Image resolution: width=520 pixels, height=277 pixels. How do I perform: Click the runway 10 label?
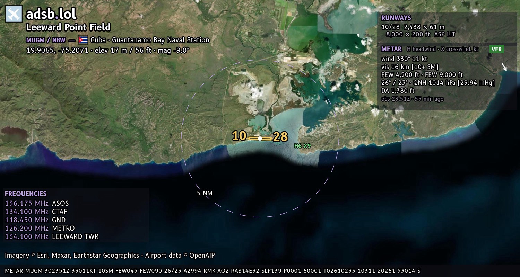239,136
